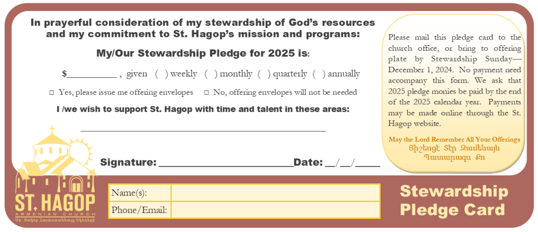Tick the weekly giving option
Image resolution: width=538 pixels, height=232 pixels.
pyautogui.click(x=161, y=74)
